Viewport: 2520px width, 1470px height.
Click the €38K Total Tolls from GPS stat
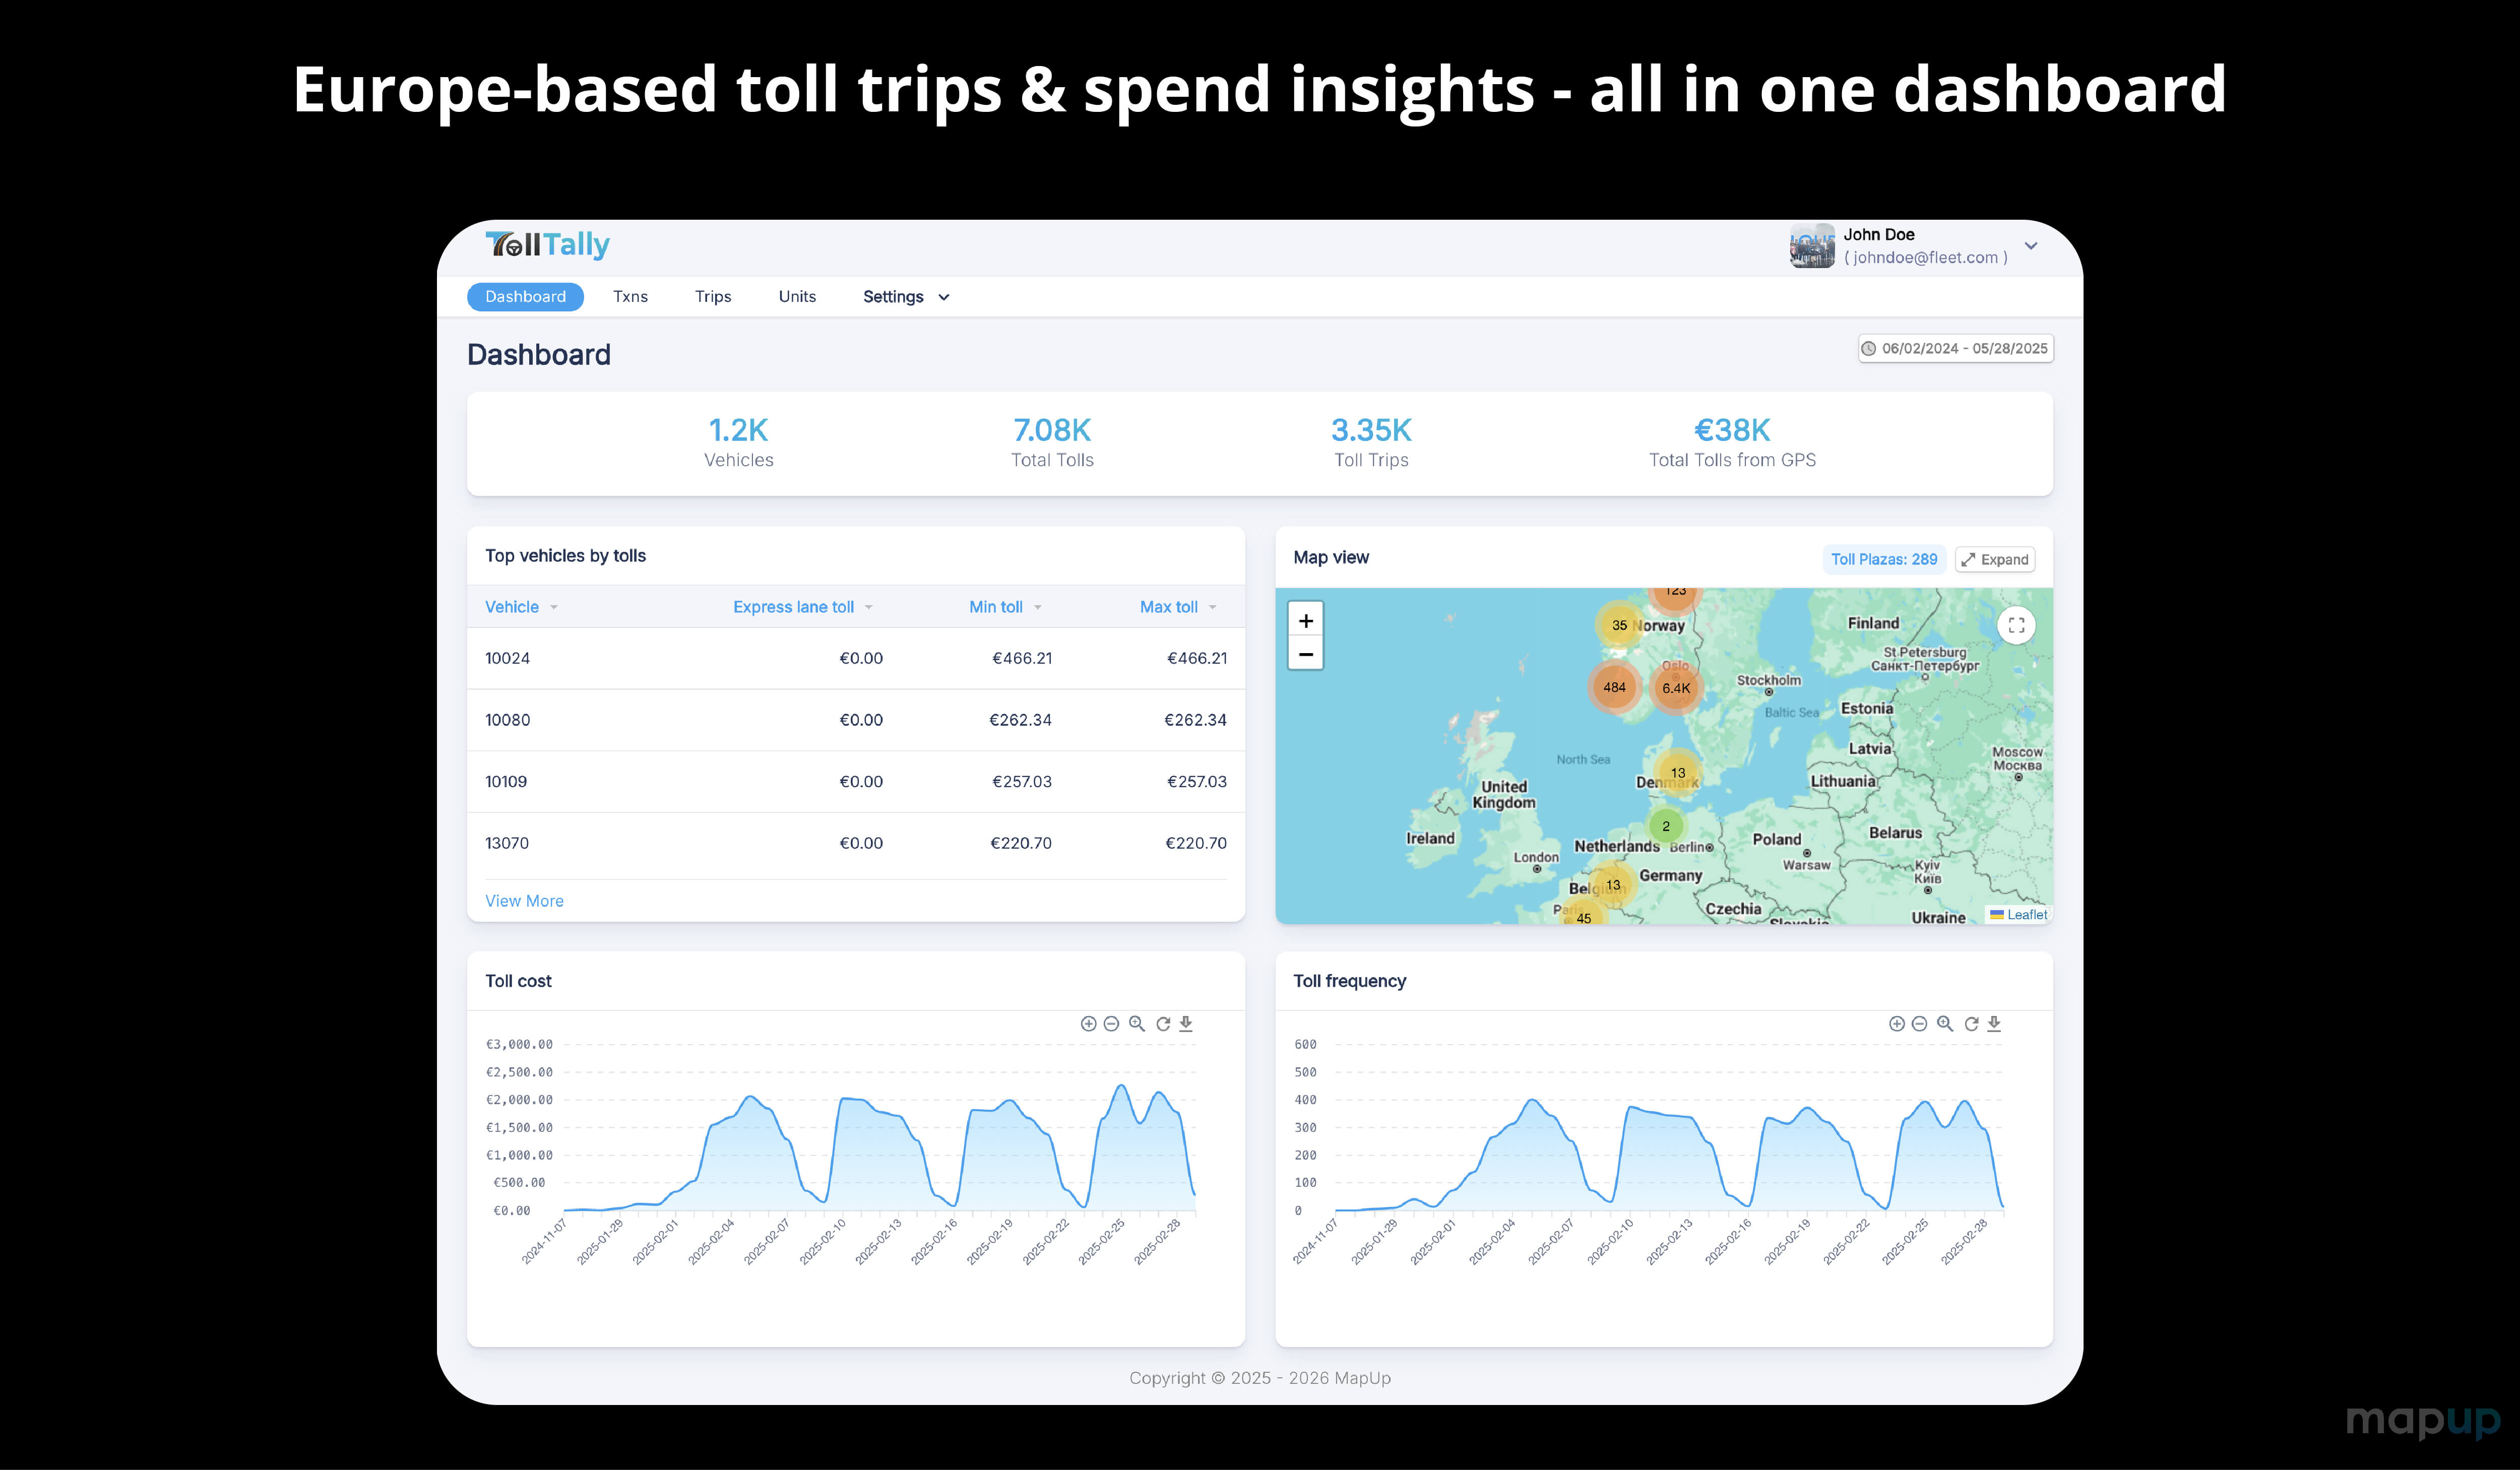click(1732, 442)
